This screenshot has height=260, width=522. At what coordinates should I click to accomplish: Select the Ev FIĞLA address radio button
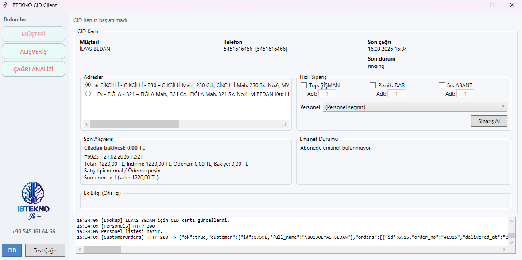(88, 94)
